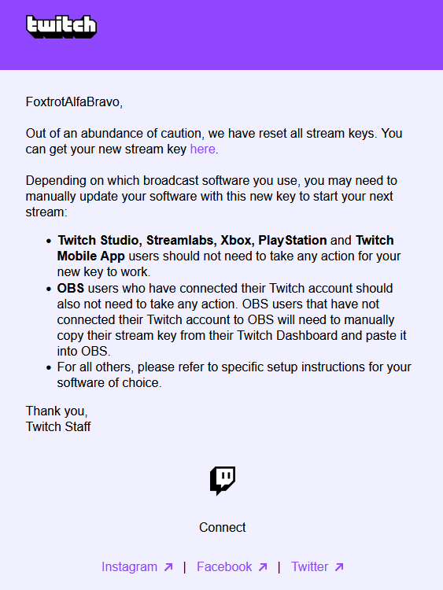Click the bold PlayStation text
This screenshot has width=443, height=590.
click(293, 240)
